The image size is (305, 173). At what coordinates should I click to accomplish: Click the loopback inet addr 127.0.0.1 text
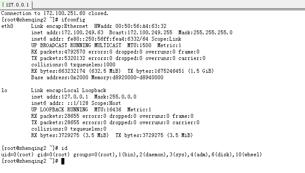coord(60,97)
